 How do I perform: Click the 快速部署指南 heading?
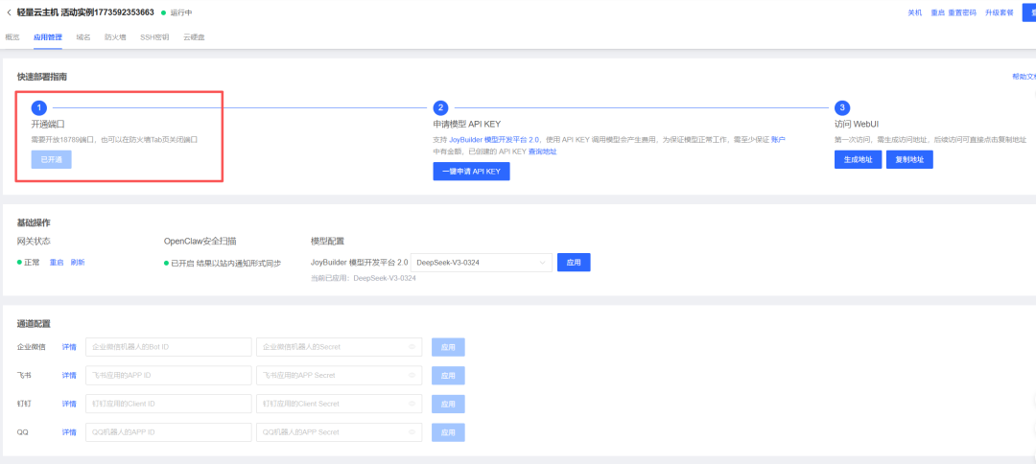(x=41, y=77)
